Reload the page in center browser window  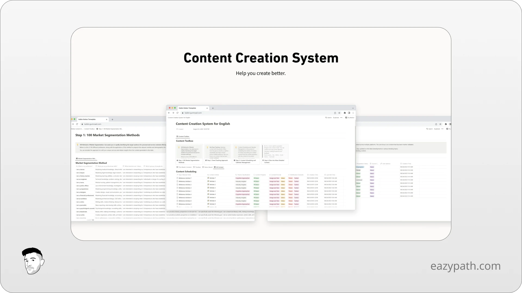[x=178, y=113]
